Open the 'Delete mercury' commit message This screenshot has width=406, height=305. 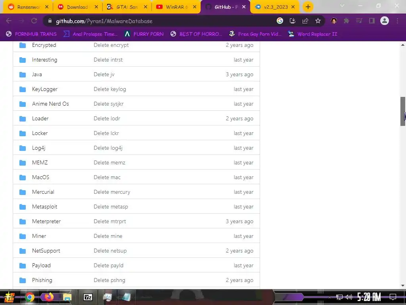pos(112,192)
